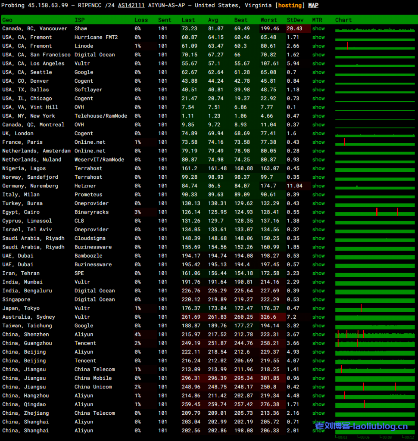The width and height of the screenshot is (418, 441).
Task: Show MTR for Canada, BC, Vancouver Shaw
Action: coord(318,28)
